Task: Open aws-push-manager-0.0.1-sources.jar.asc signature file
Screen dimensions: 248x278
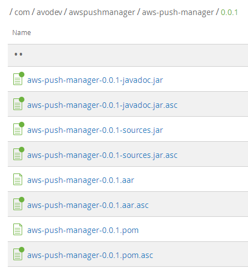Action: [102, 155]
